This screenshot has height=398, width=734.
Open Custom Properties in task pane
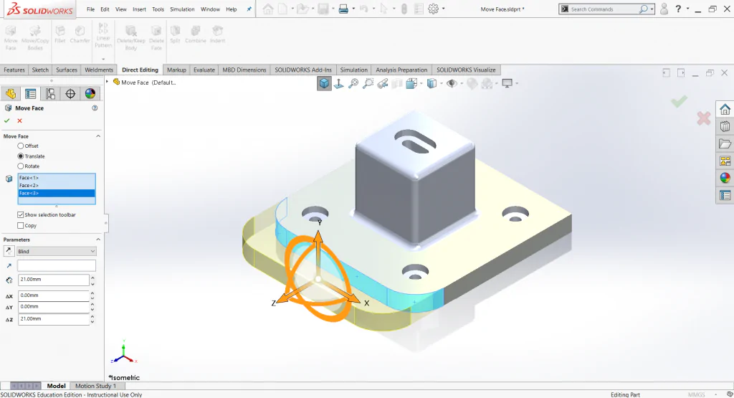[x=725, y=195]
